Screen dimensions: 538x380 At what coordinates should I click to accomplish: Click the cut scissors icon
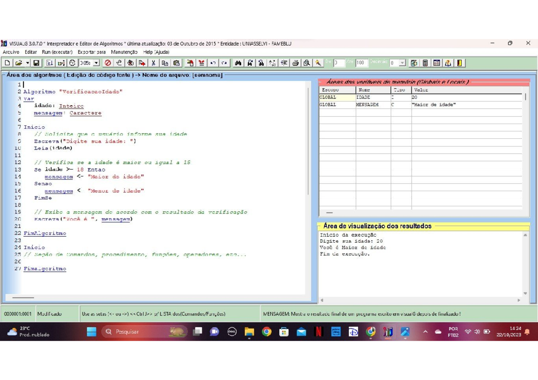153,63
